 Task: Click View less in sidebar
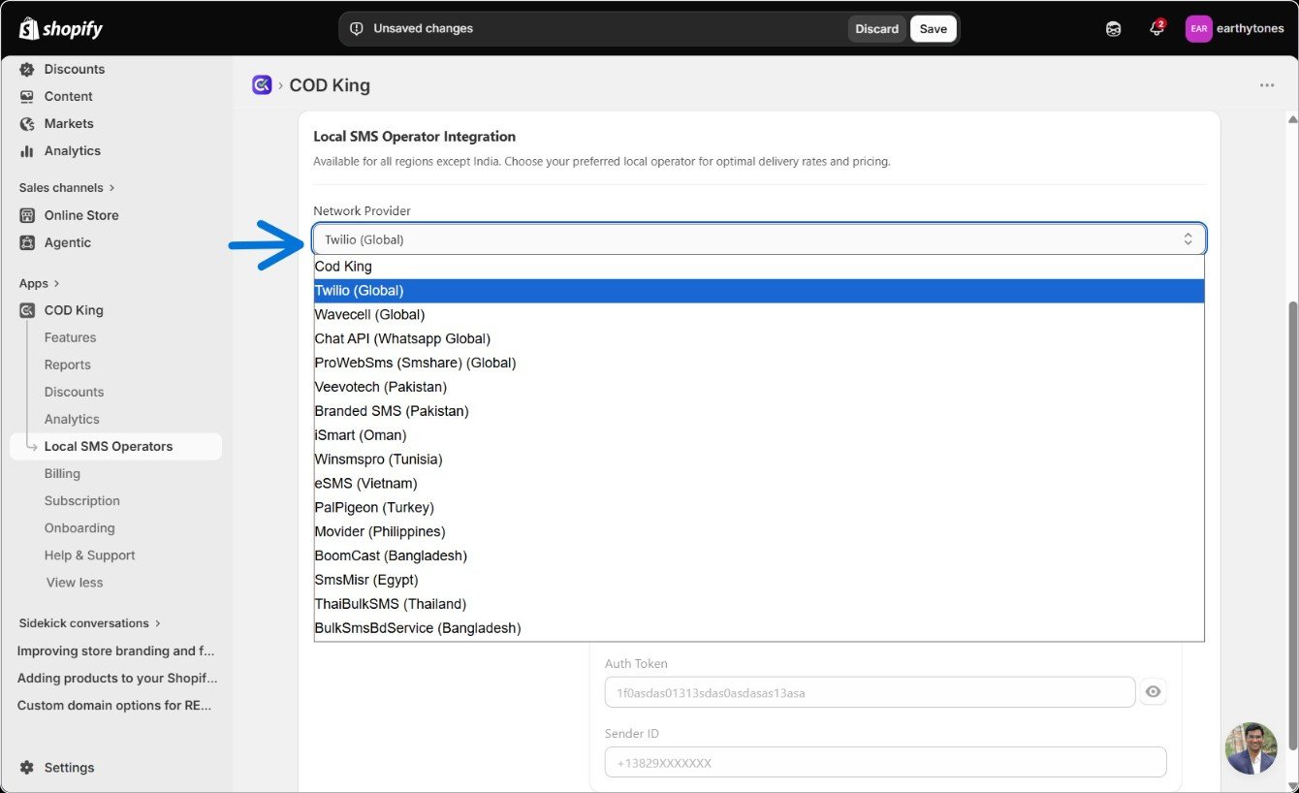pyautogui.click(x=75, y=583)
